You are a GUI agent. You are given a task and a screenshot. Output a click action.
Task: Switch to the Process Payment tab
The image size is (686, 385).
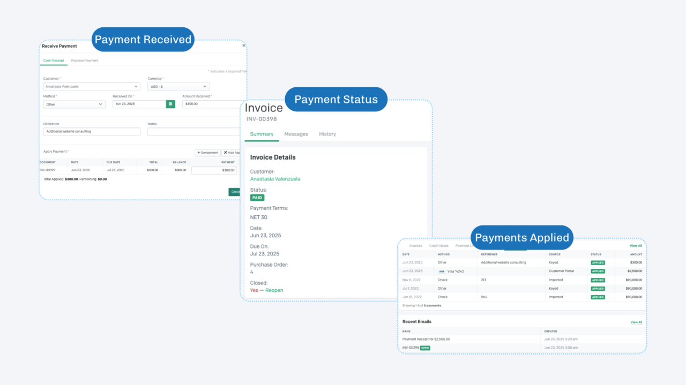[84, 61]
